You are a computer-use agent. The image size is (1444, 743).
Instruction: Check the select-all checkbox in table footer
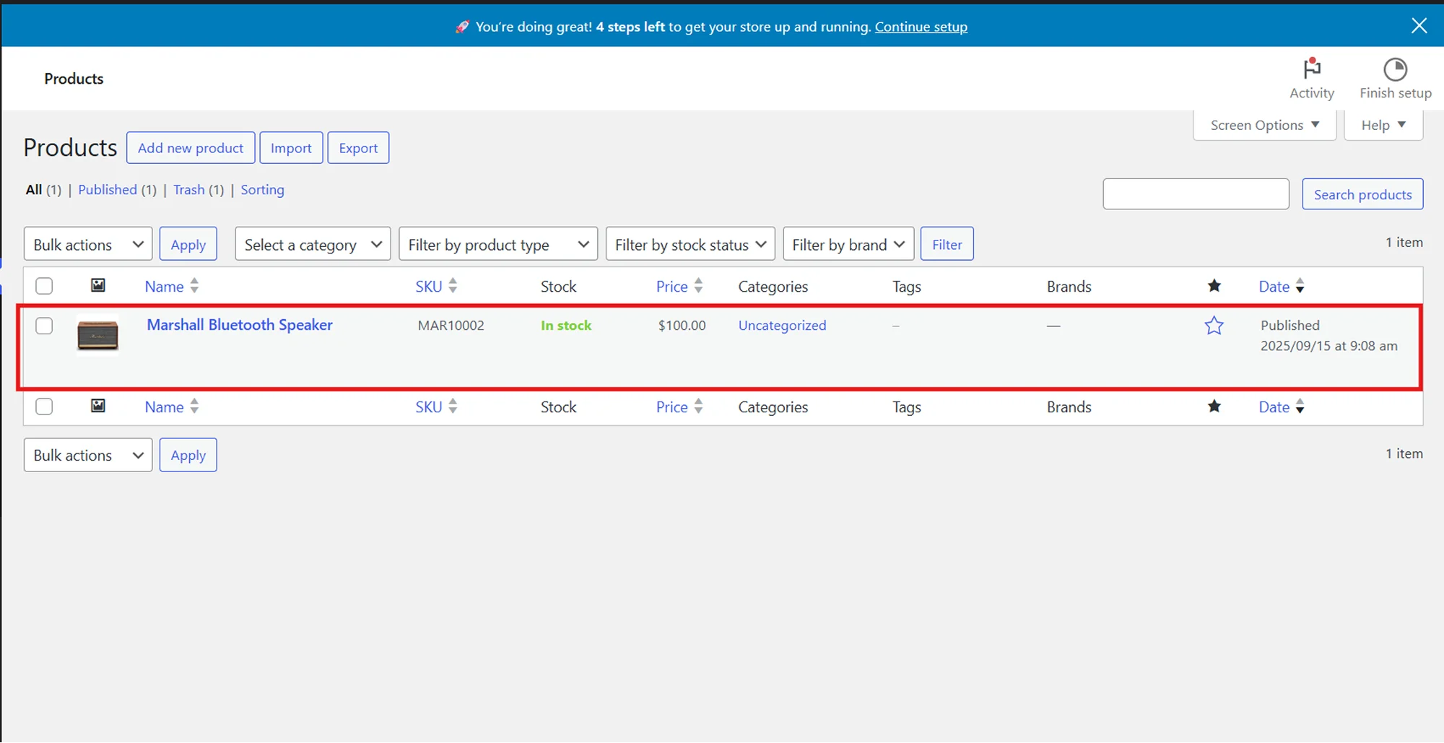[x=44, y=407]
